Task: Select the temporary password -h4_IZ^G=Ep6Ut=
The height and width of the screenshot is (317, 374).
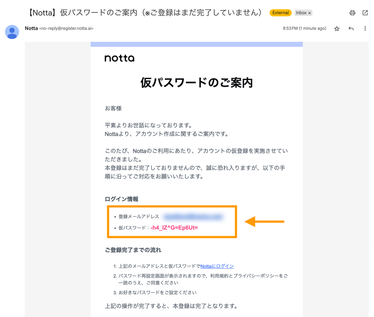Action: coord(174,228)
